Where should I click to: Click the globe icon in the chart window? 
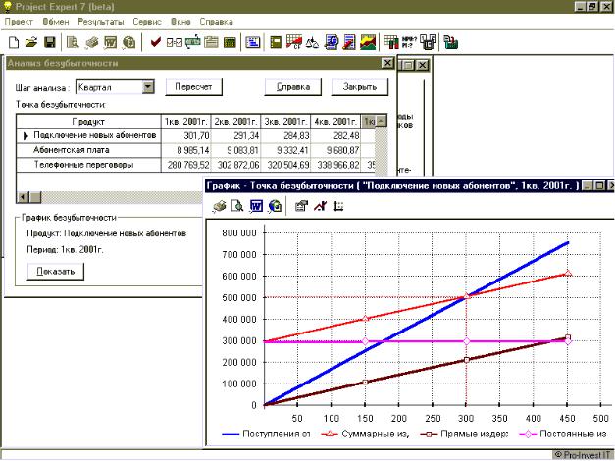pos(275,206)
